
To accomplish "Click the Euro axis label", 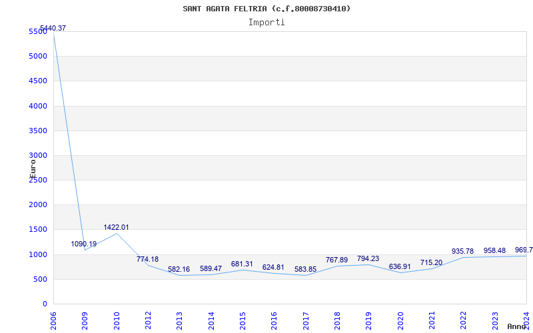I will [33, 169].
